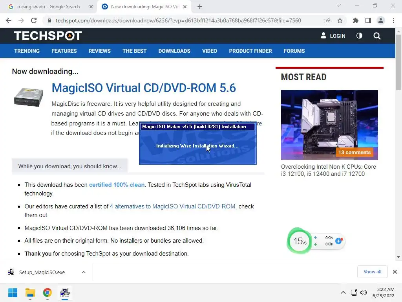The width and height of the screenshot is (402, 302).
Task: Open the tab search chevron
Action: pos(339,6)
